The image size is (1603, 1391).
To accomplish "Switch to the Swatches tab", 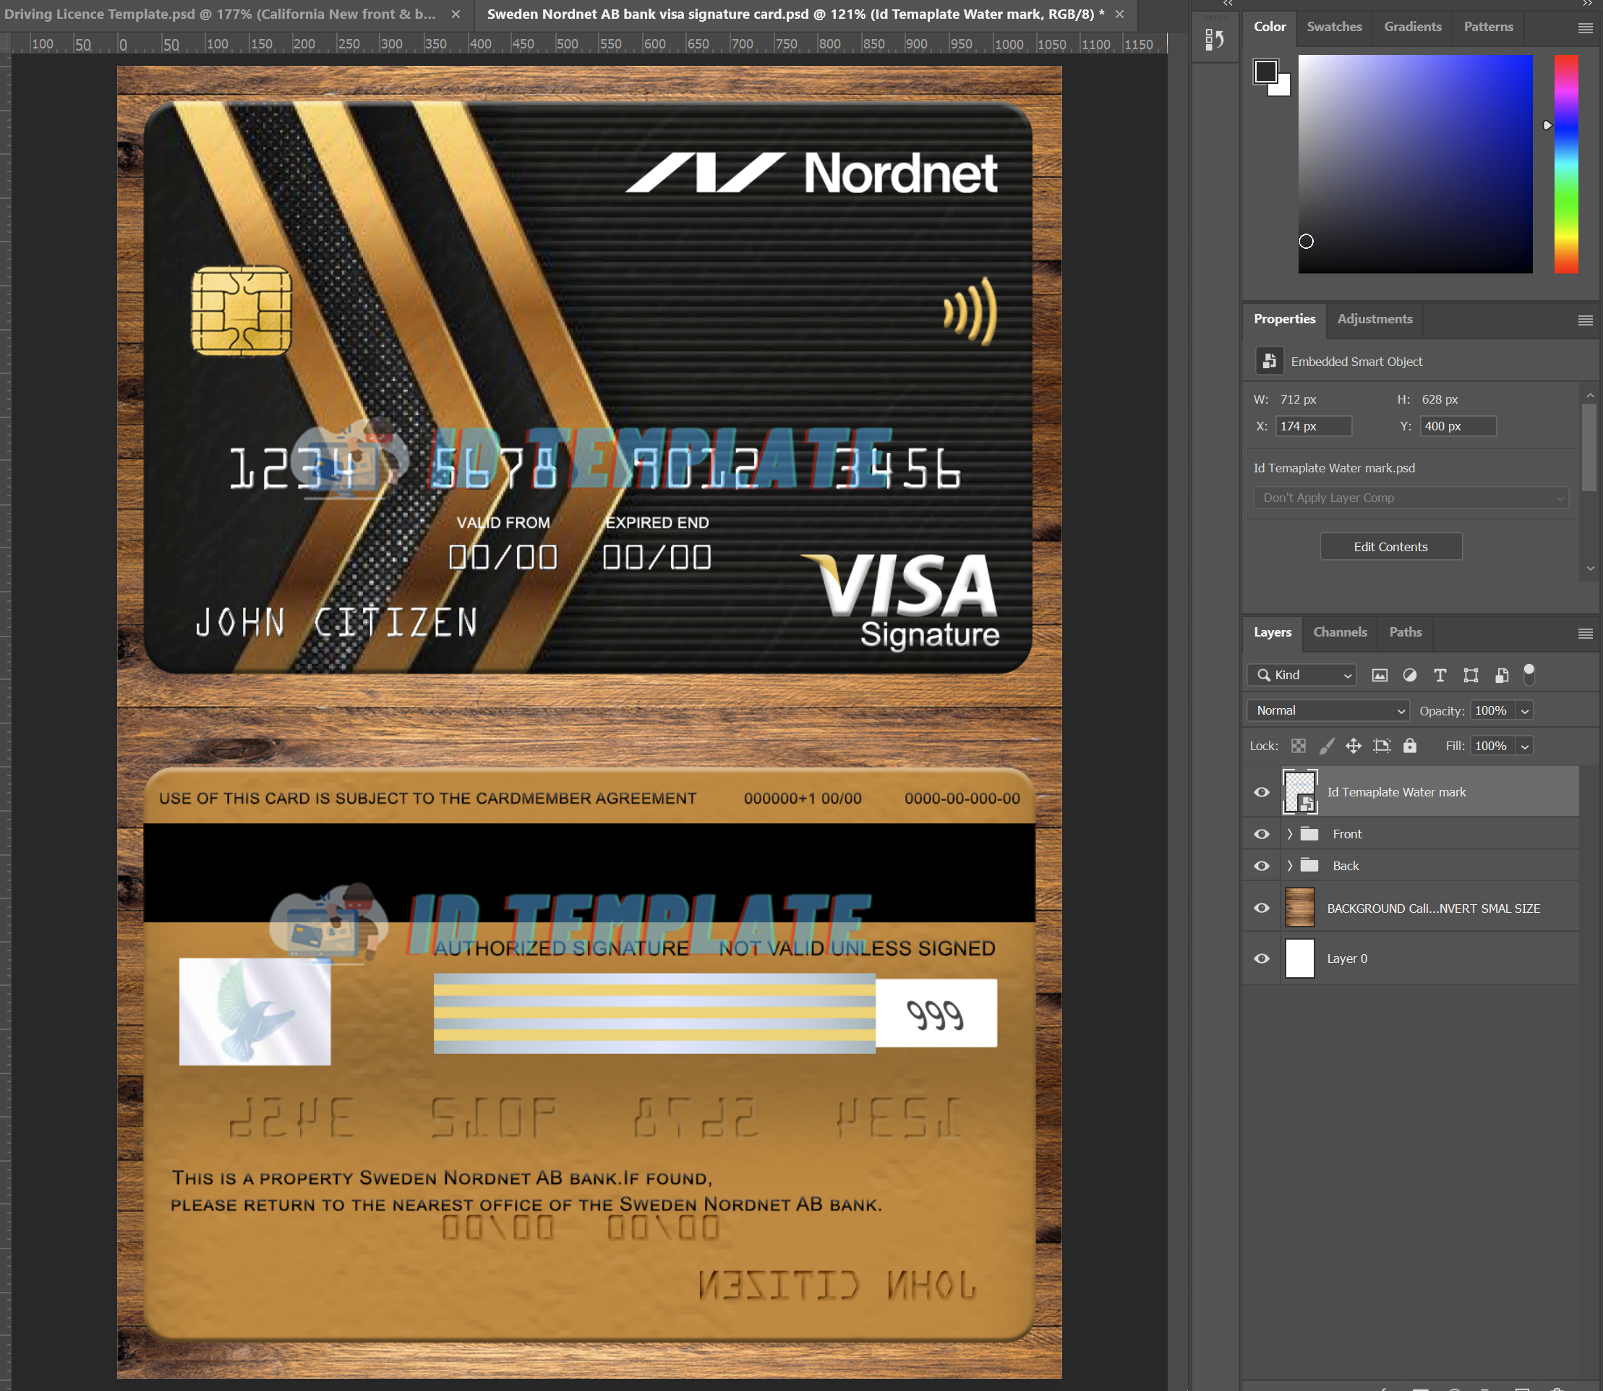I will (x=1334, y=26).
